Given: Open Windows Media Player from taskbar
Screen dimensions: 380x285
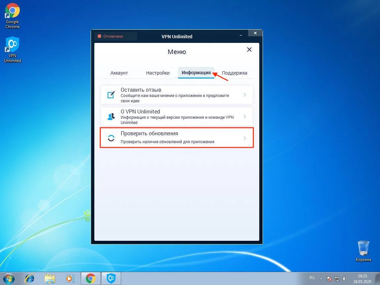Looking at the screenshot, I should coord(70,278).
